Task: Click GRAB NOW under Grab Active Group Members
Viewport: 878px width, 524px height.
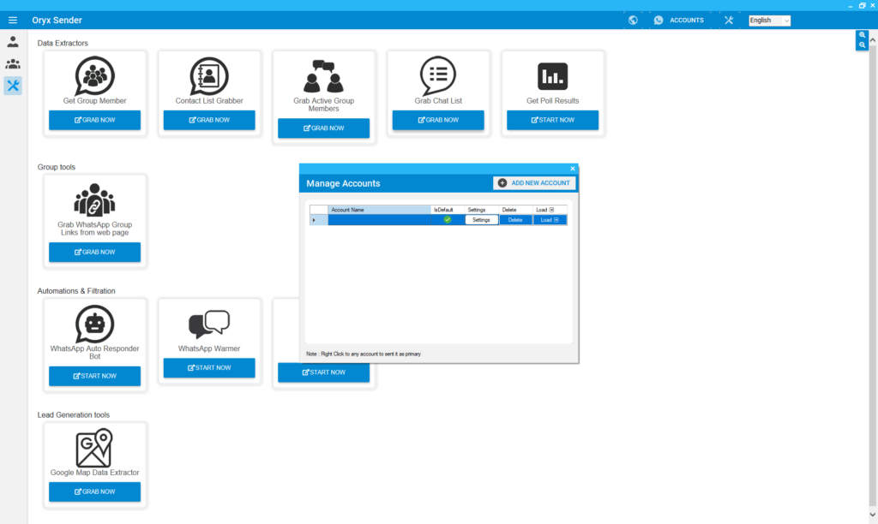Action: (x=323, y=128)
